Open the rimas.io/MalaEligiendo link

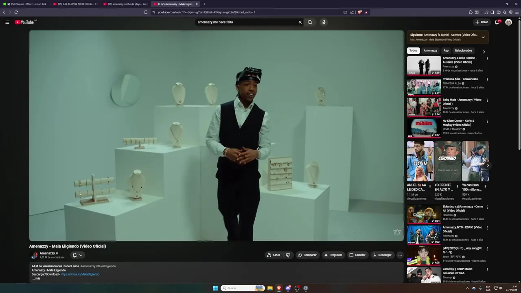click(x=80, y=274)
